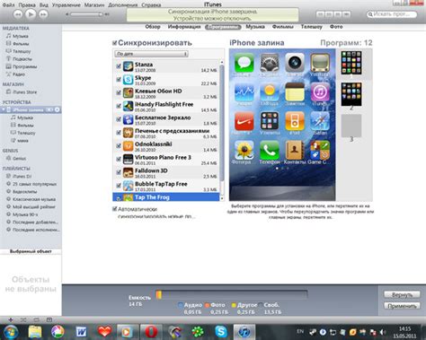Viewport: 426px width, 340px height.
Task: Click the Применить button
Action: click(402, 306)
